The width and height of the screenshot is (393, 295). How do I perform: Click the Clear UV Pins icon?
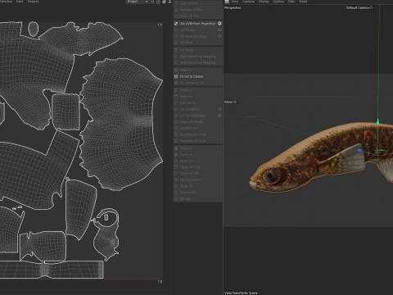(x=176, y=16)
